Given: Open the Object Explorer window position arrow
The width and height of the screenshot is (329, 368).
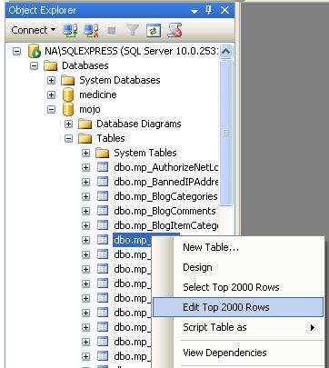Looking at the screenshot, I should coord(194,12).
